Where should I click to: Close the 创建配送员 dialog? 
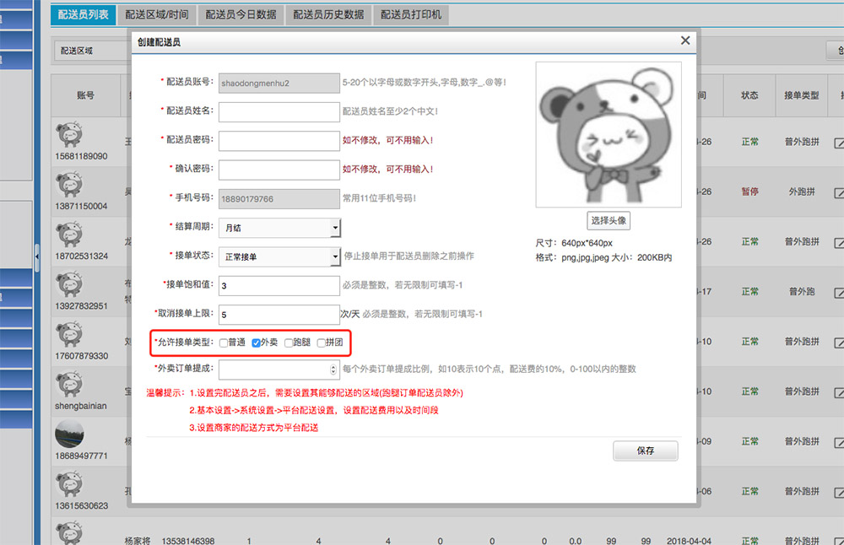[x=685, y=40]
